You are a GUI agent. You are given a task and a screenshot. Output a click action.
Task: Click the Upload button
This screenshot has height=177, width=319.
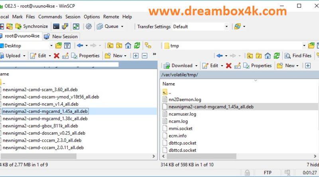[11, 56]
